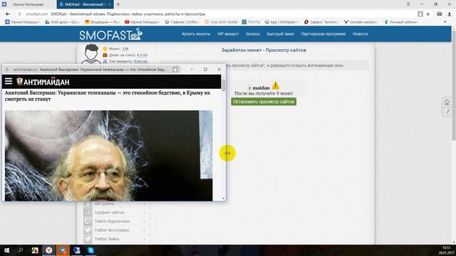Screen dimensions: 456x256
Task: Open Мой диск Google bookmark
Action: pos(62,22)
